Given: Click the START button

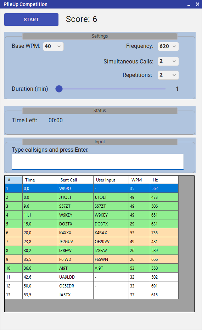Looking at the screenshot, I should click(x=31, y=19).
